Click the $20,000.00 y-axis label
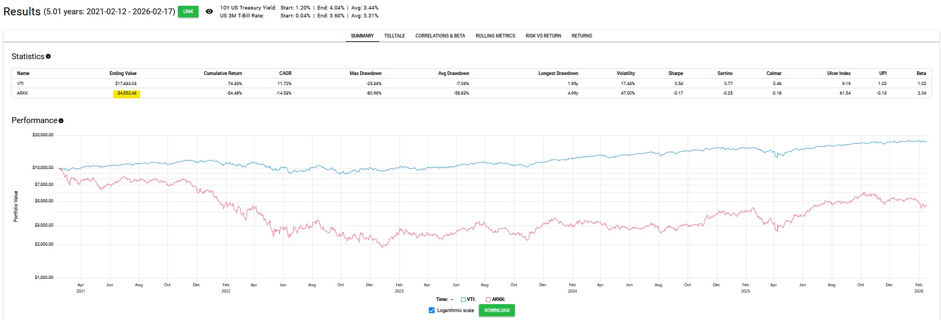Screen dimensions: 941x320 pyautogui.click(x=43, y=135)
